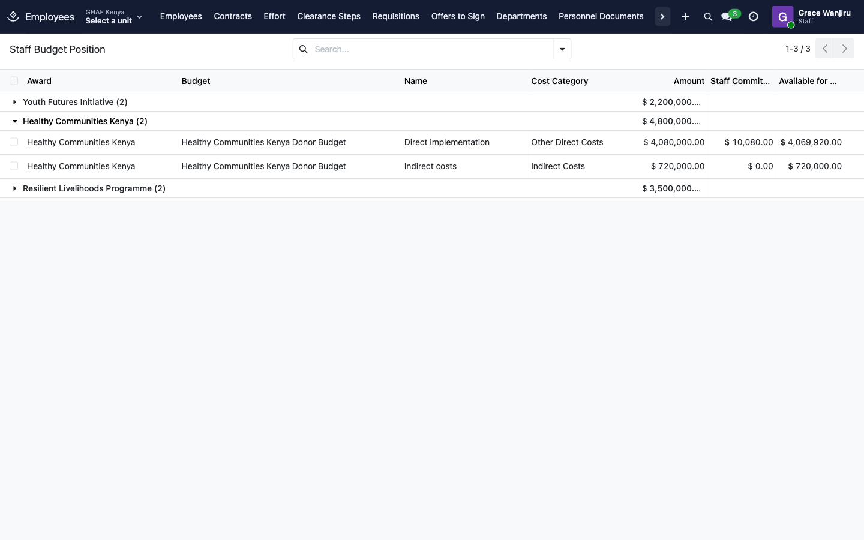Select the Indirect costs row checkbox
Viewport: 864px width, 540px height.
14,166
